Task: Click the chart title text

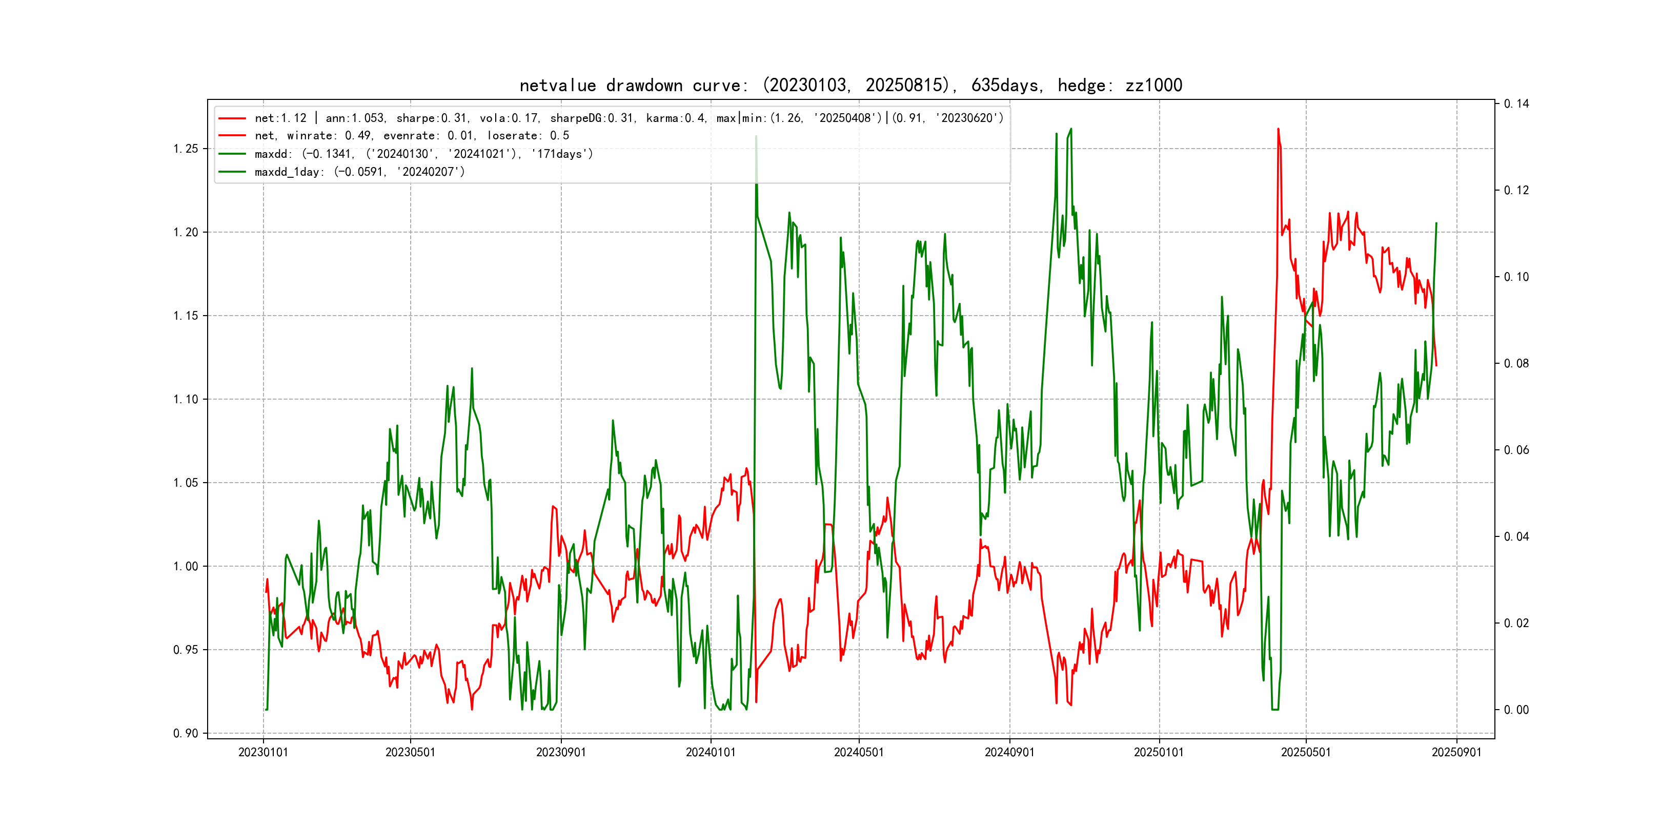Action: (x=850, y=85)
